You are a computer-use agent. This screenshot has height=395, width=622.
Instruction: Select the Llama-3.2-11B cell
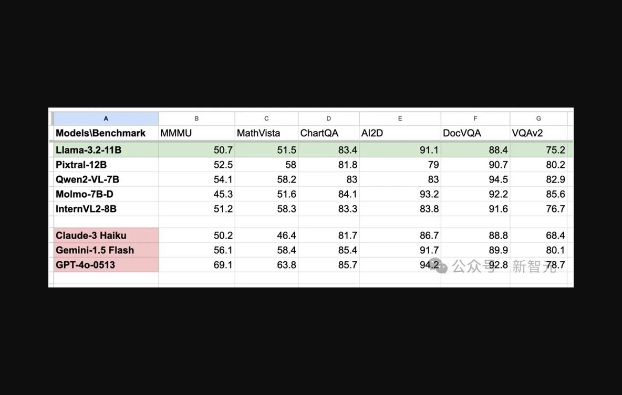[89, 150]
